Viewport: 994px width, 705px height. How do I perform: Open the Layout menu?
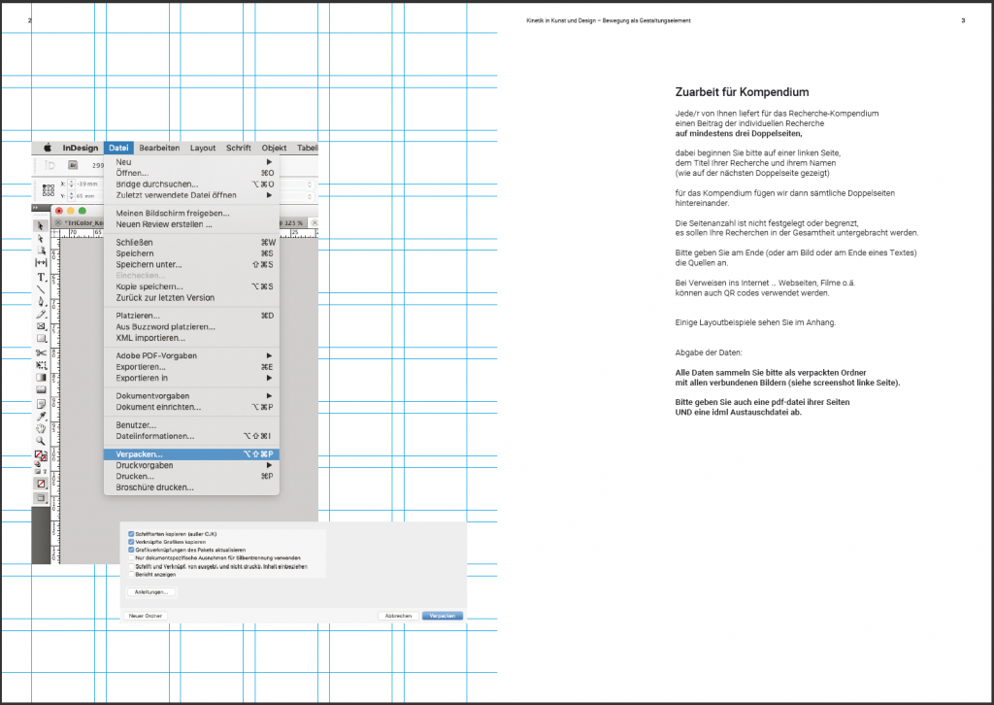pos(203,148)
